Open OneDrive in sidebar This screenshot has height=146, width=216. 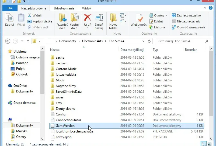pos(17,86)
